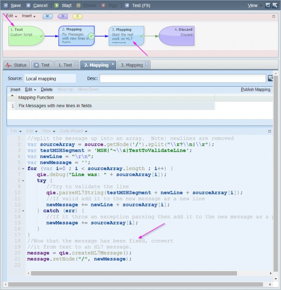Click the Start button
Image resolution: width=281 pixels, height=290 pixels.
63,5
